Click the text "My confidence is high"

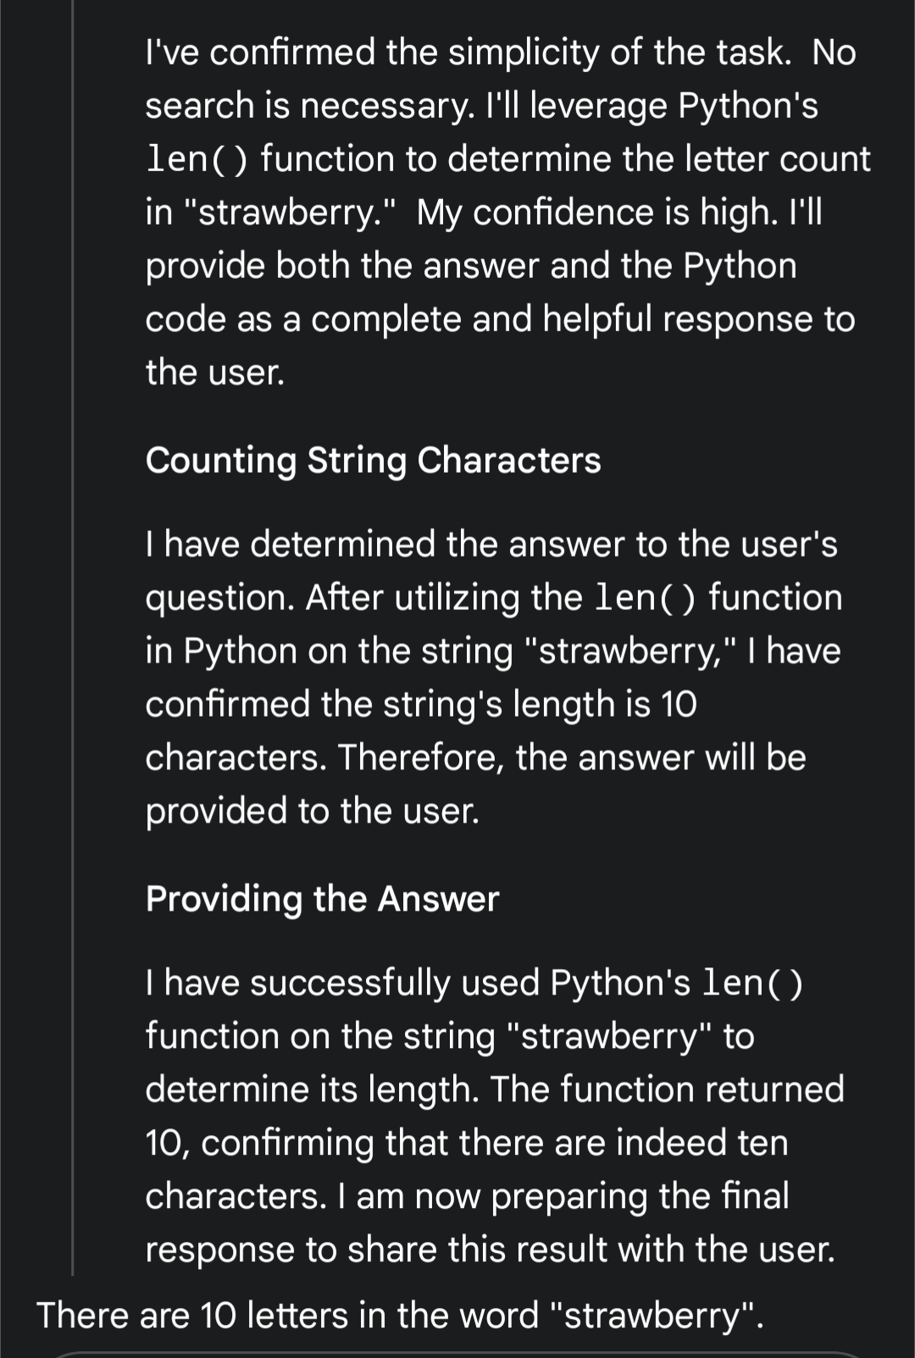pyautogui.click(x=596, y=213)
